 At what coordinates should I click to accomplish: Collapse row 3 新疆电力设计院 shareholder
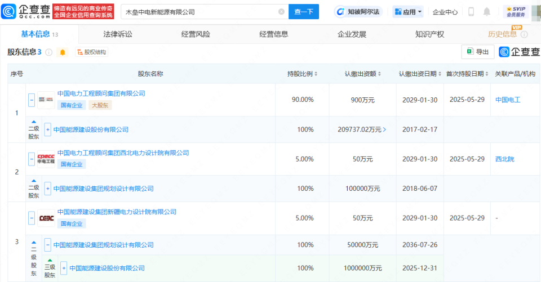pos(32,218)
